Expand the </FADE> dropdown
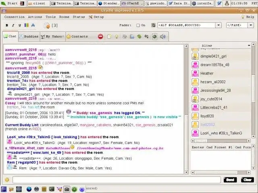 coord(251,25)
